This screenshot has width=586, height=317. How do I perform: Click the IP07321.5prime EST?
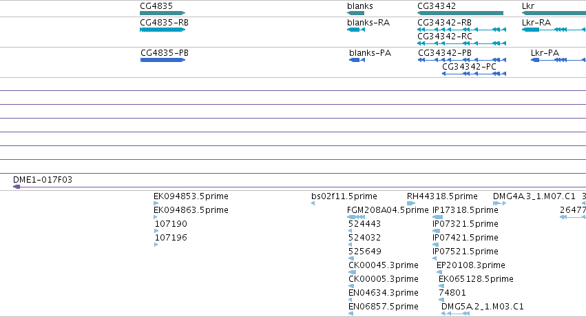[x=436, y=231]
